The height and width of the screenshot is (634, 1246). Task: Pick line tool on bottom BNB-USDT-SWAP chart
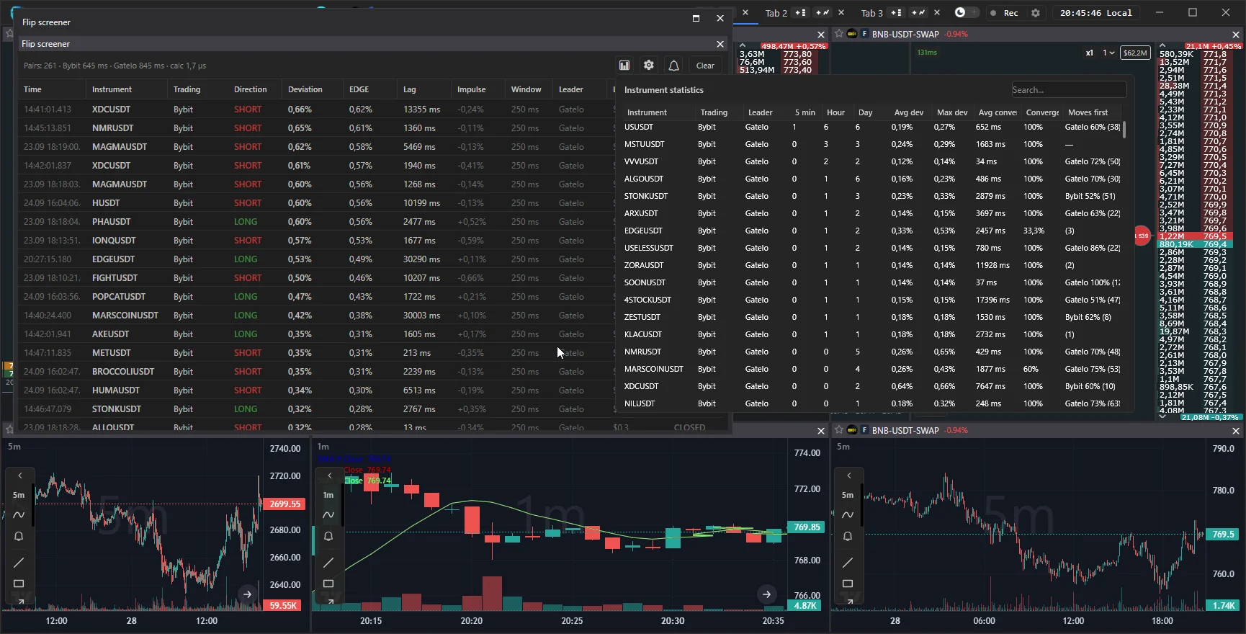848,563
